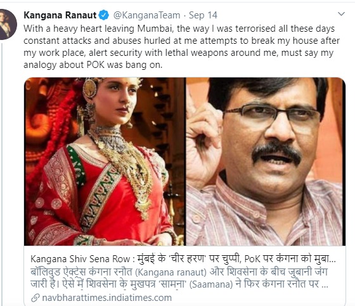Click the tweet line about lethal weapons
355x306 pixels.
[x=178, y=53]
